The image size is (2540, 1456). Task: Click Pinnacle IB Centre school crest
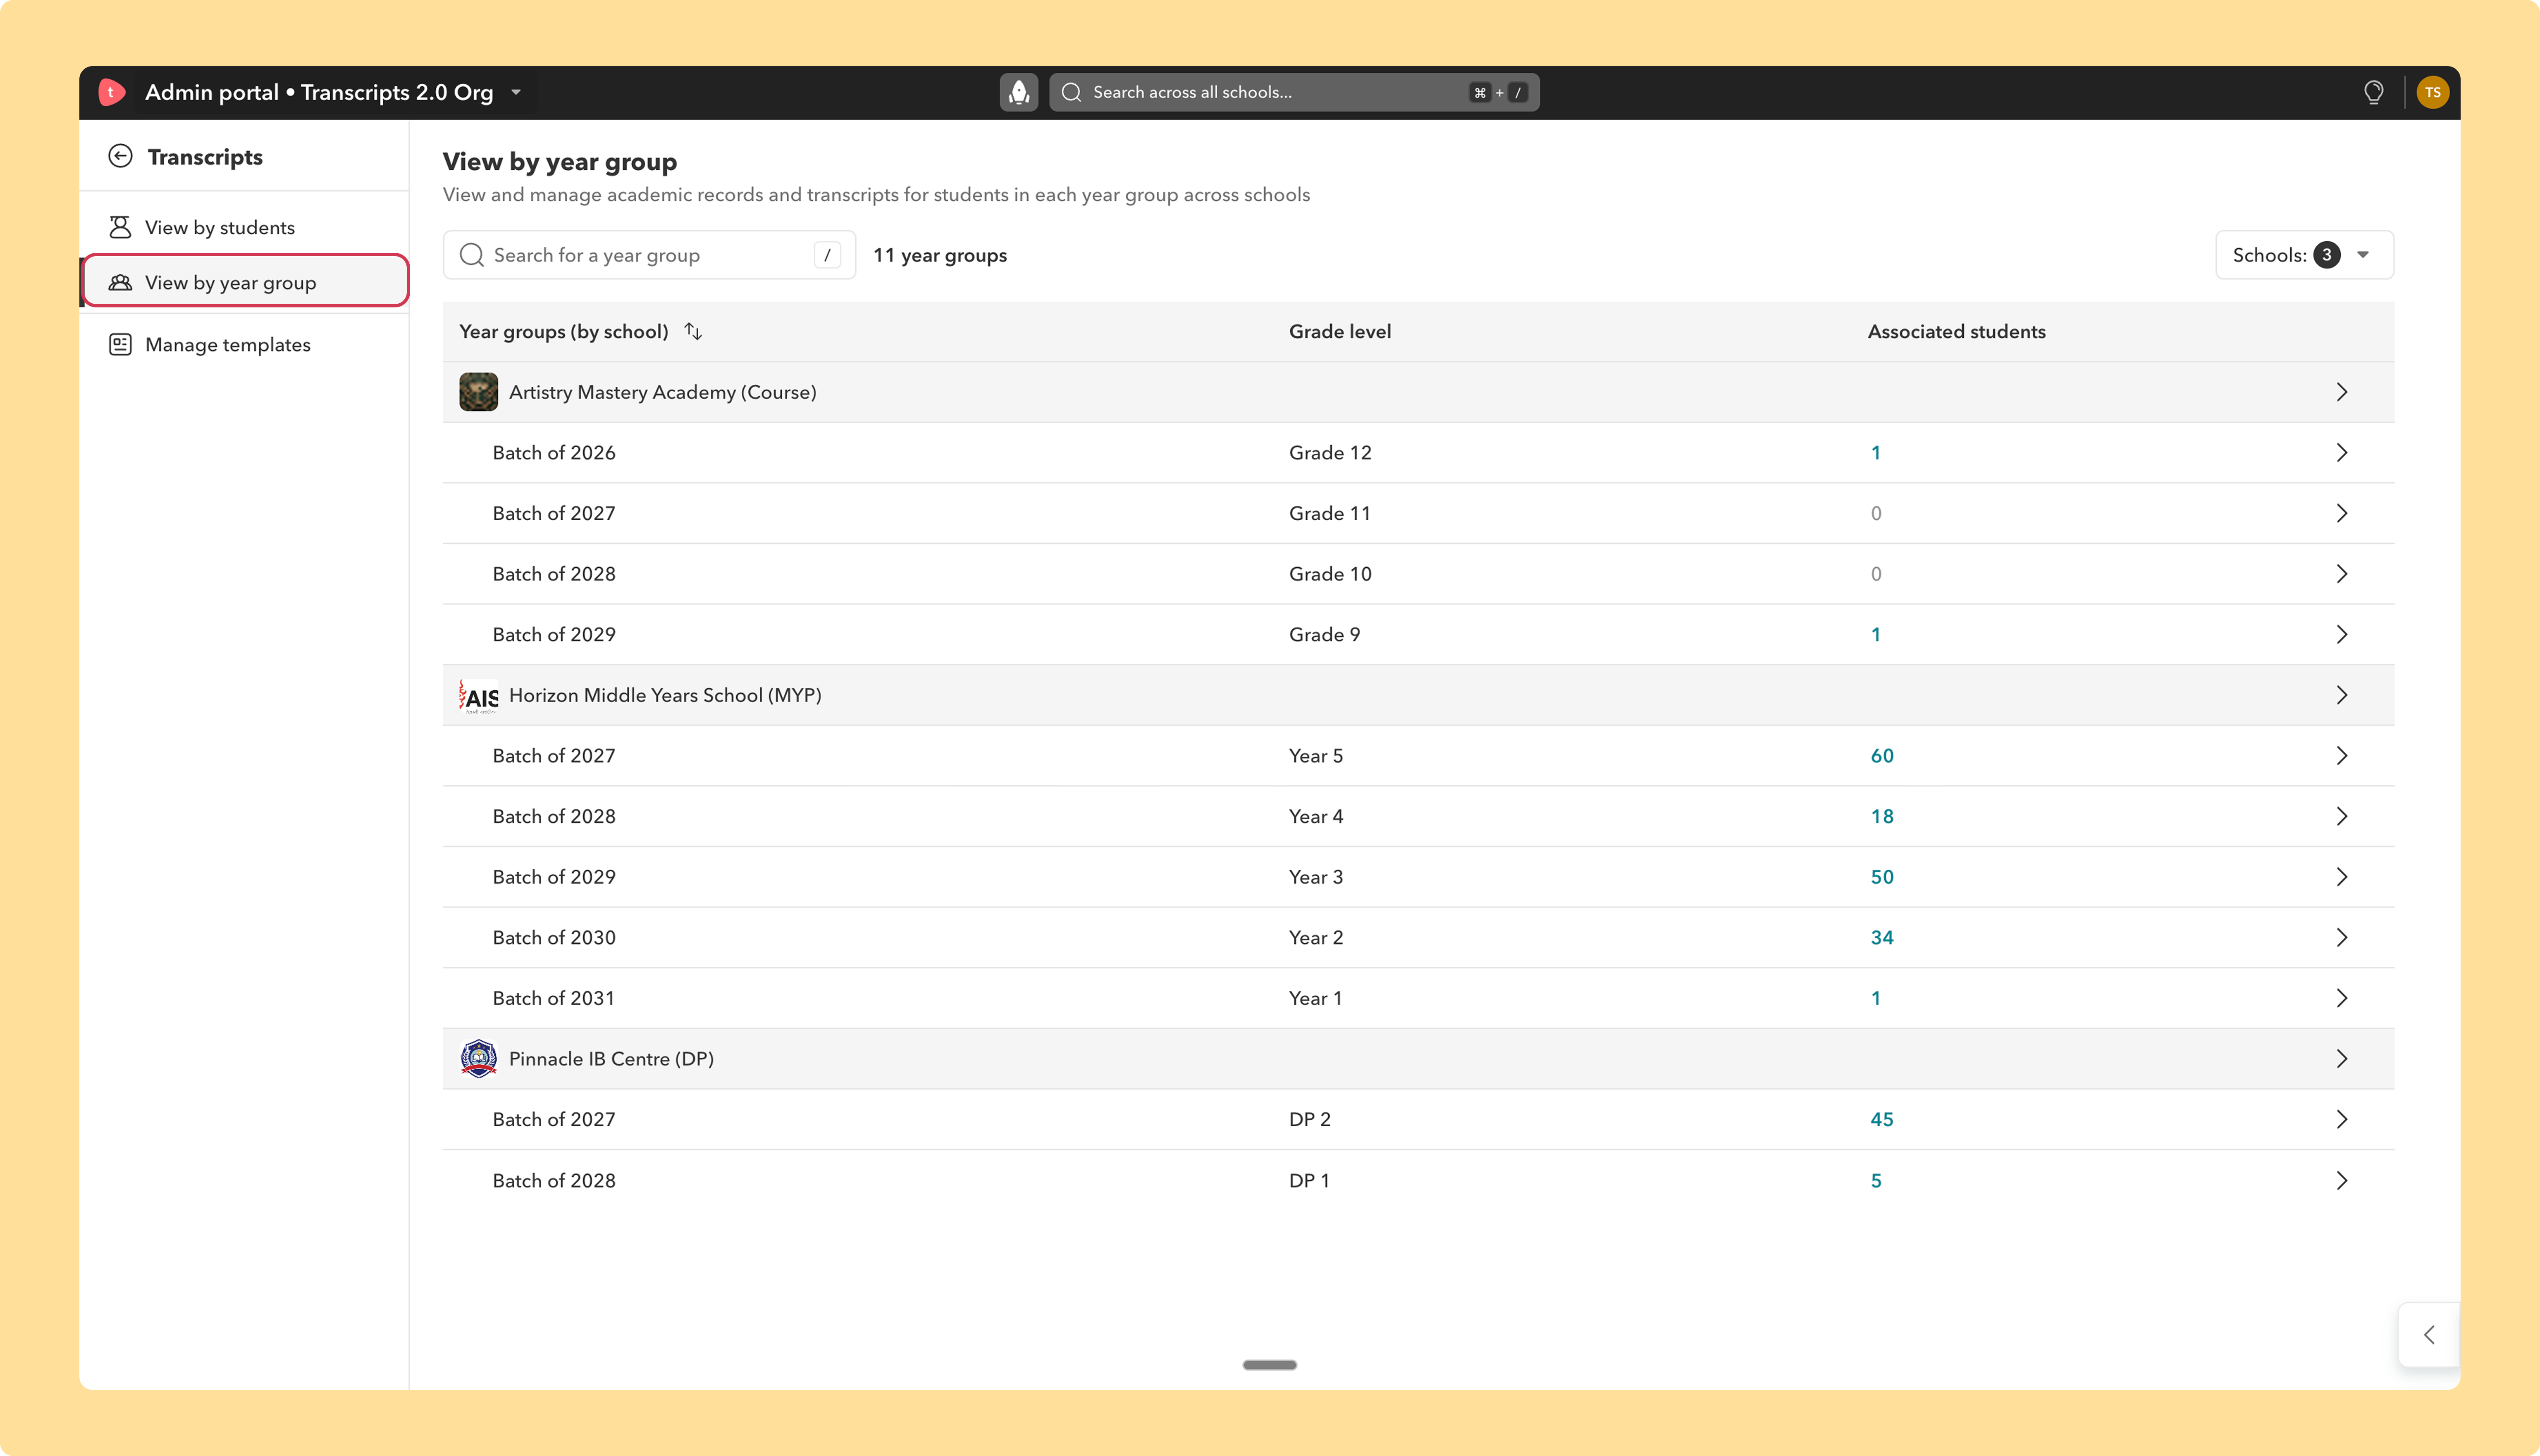[x=478, y=1058]
